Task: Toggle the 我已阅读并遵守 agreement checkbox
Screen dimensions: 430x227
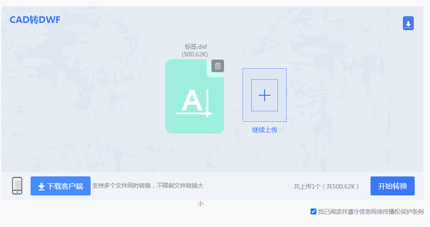Action: tap(313, 211)
